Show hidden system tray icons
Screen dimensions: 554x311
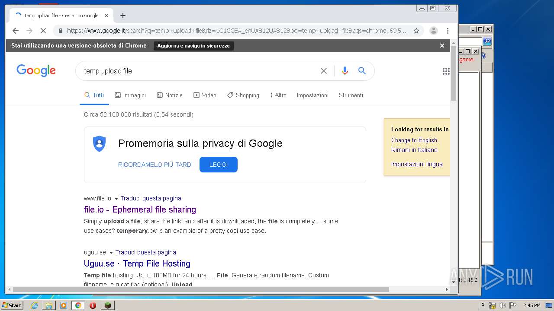pyautogui.click(x=483, y=305)
